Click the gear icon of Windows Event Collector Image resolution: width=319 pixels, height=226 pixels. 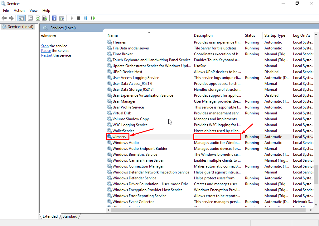click(x=109, y=201)
